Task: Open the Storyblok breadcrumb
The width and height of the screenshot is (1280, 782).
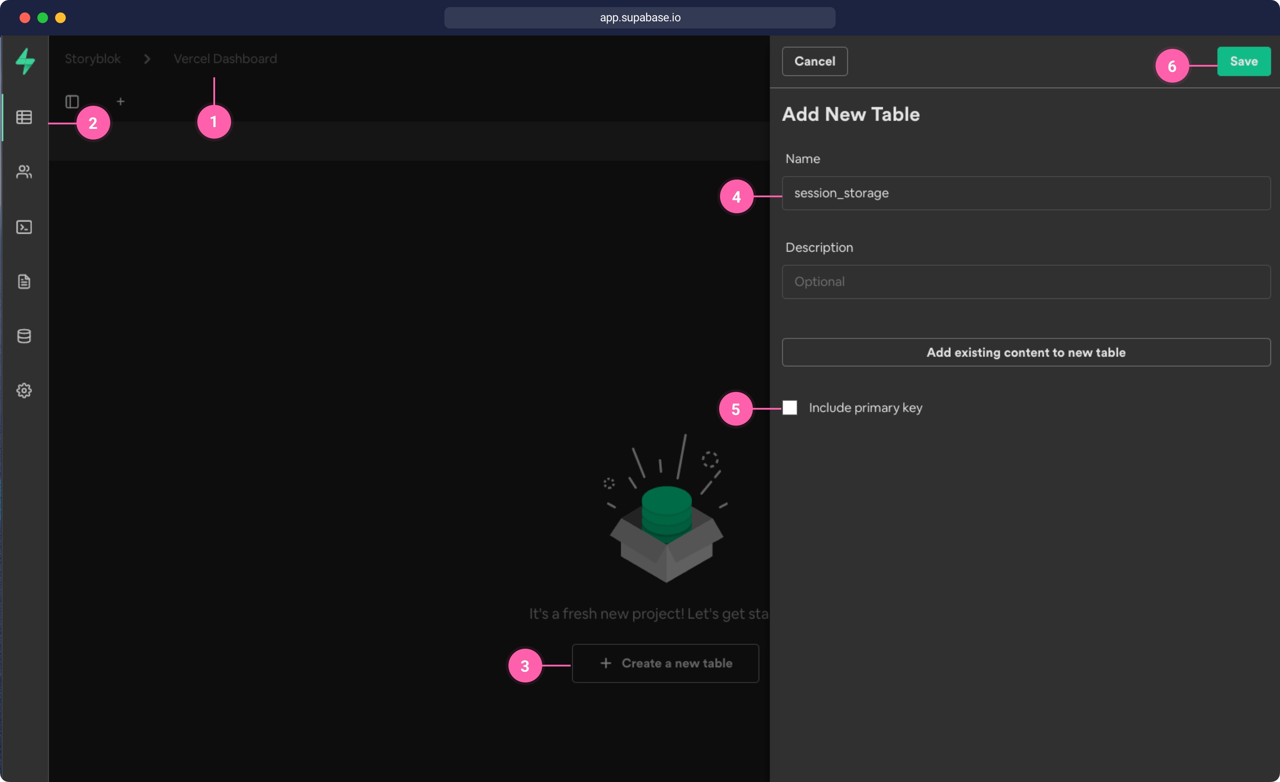Action: click(x=92, y=59)
